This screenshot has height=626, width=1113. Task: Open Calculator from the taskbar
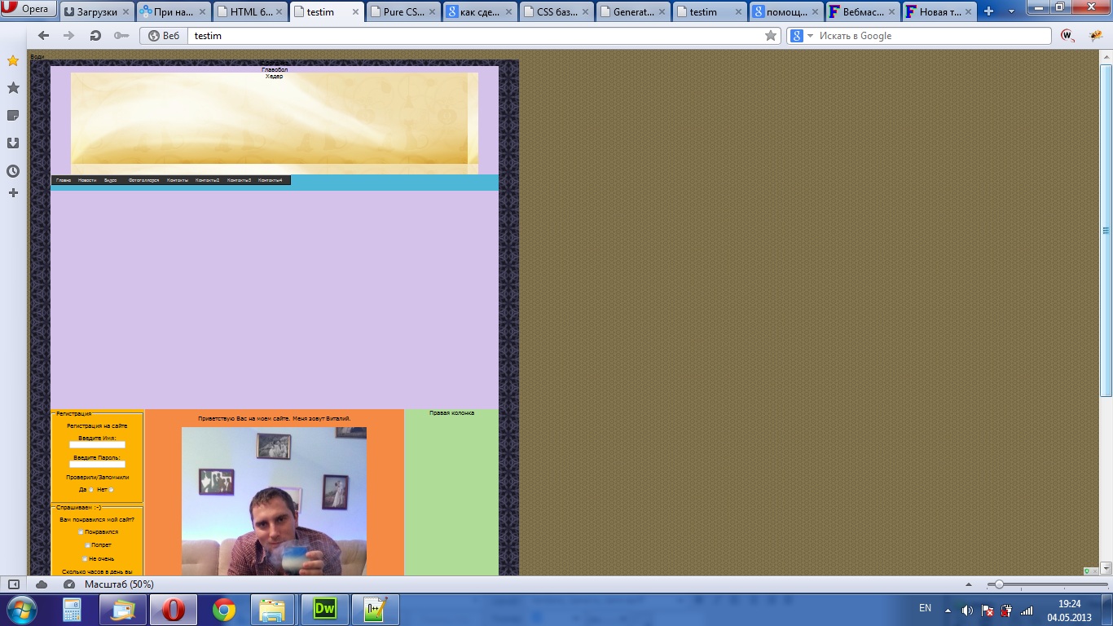73,610
